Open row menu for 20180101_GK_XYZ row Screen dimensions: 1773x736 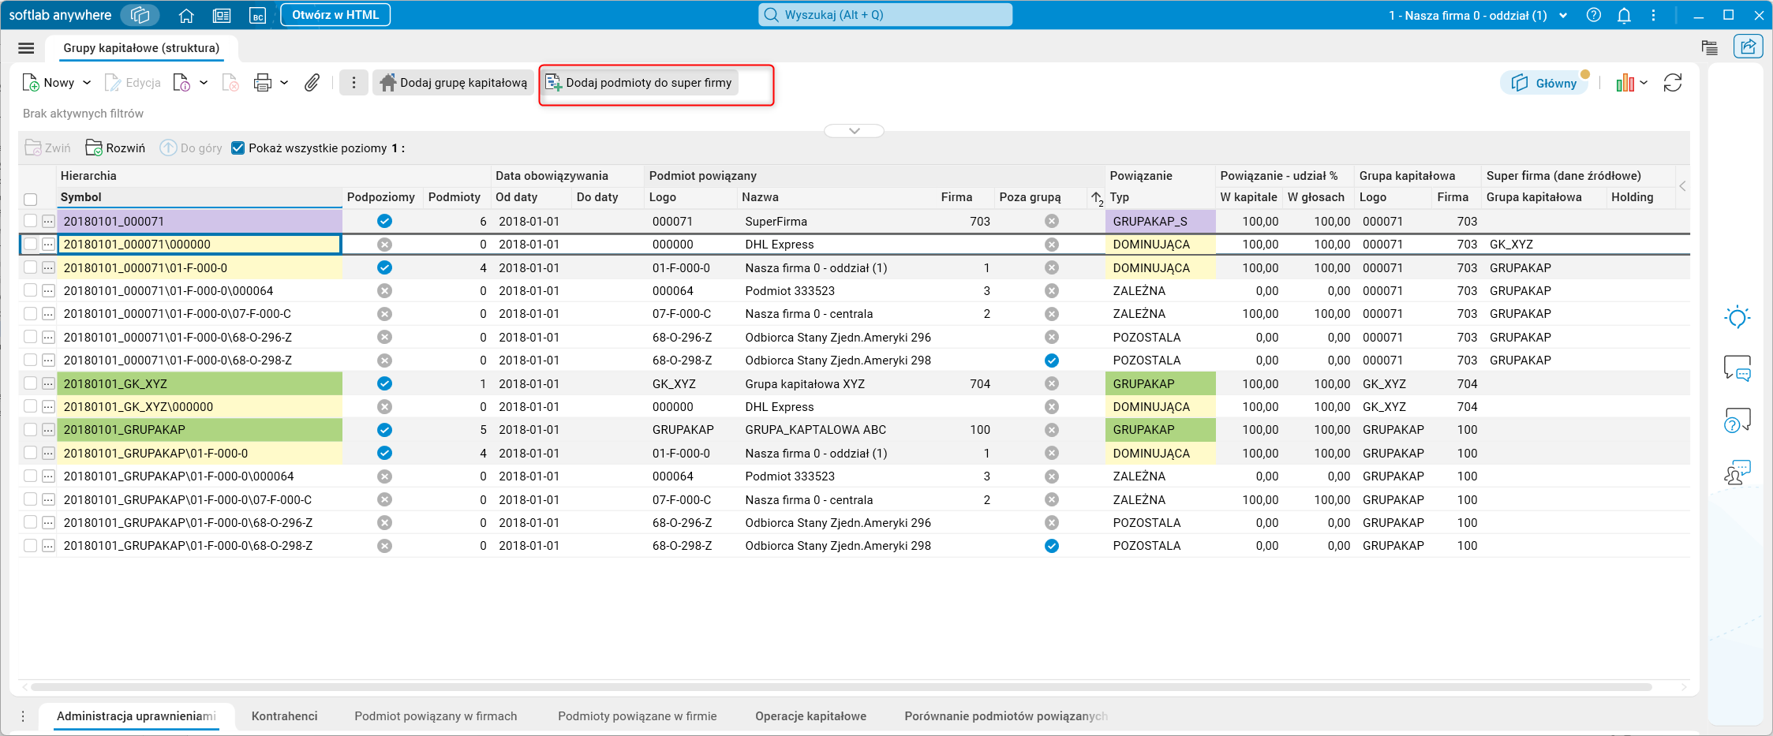[48, 384]
